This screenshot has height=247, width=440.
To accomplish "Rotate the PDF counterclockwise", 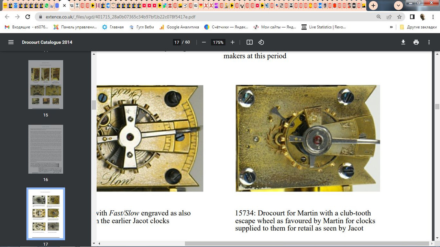I will pos(261,42).
